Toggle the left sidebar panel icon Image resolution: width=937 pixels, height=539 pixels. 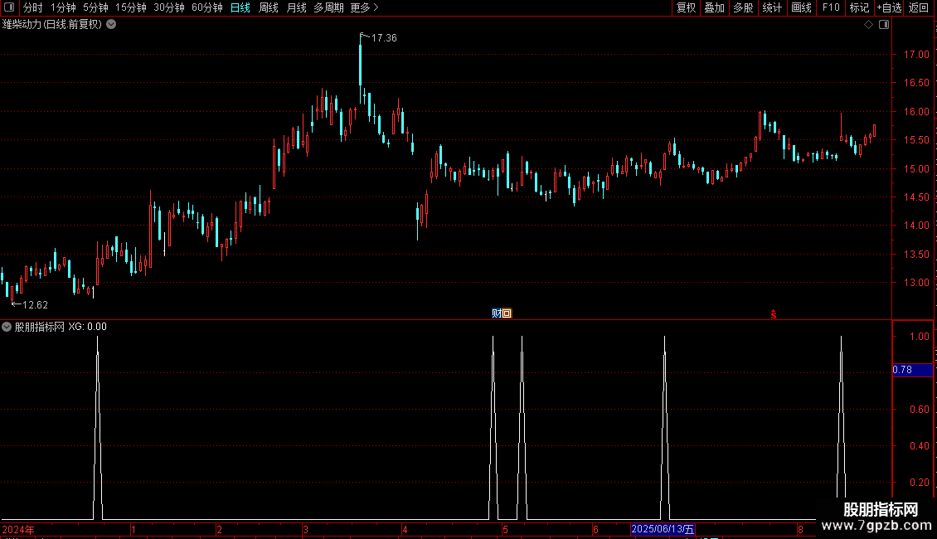9,7
